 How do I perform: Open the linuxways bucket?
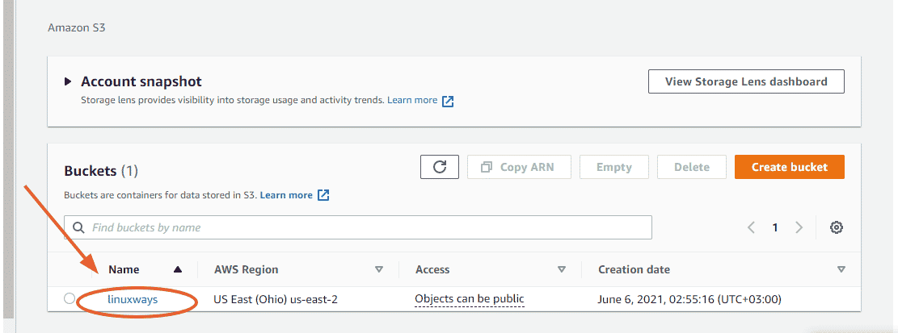[133, 298]
